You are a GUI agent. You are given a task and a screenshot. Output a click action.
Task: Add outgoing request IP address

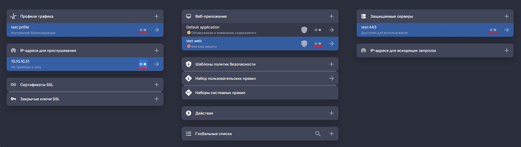point(506,50)
